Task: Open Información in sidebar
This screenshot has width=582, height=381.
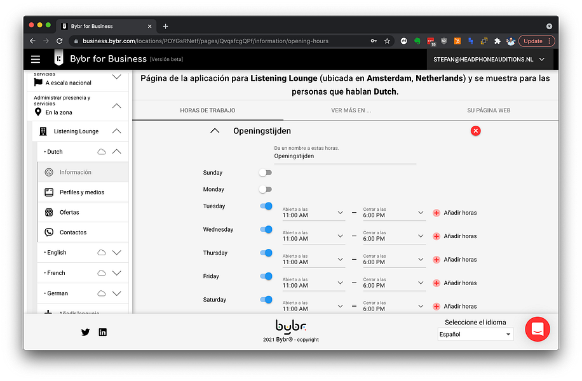Action: [x=83, y=172]
